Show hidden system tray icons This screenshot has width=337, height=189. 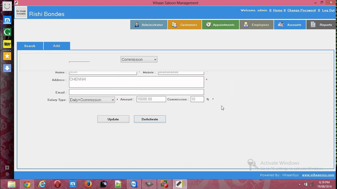pyautogui.click(x=300, y=184)
